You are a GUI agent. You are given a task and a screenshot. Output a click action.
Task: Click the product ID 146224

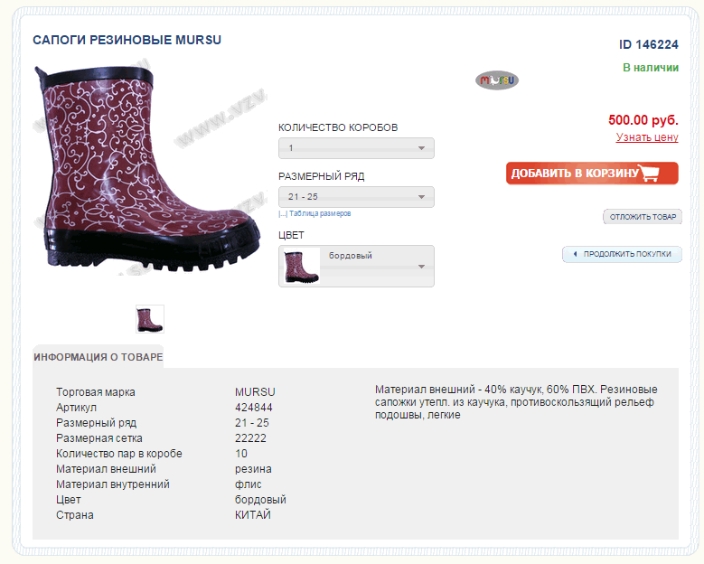point(648,44)
